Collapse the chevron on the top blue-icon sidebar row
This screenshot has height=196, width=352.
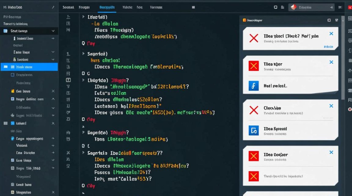coord(53,31)
